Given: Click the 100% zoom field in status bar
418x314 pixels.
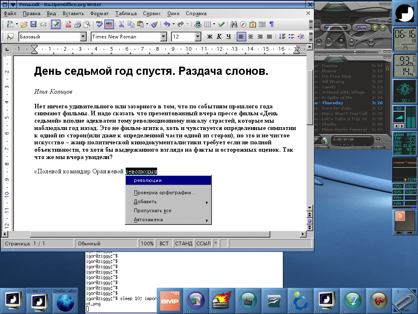Looking at the screenshot, I should click(147, 243).
